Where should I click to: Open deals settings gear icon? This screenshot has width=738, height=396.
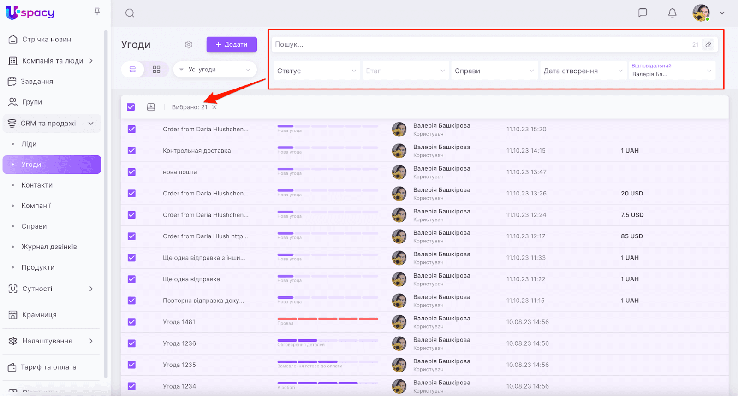189,45
